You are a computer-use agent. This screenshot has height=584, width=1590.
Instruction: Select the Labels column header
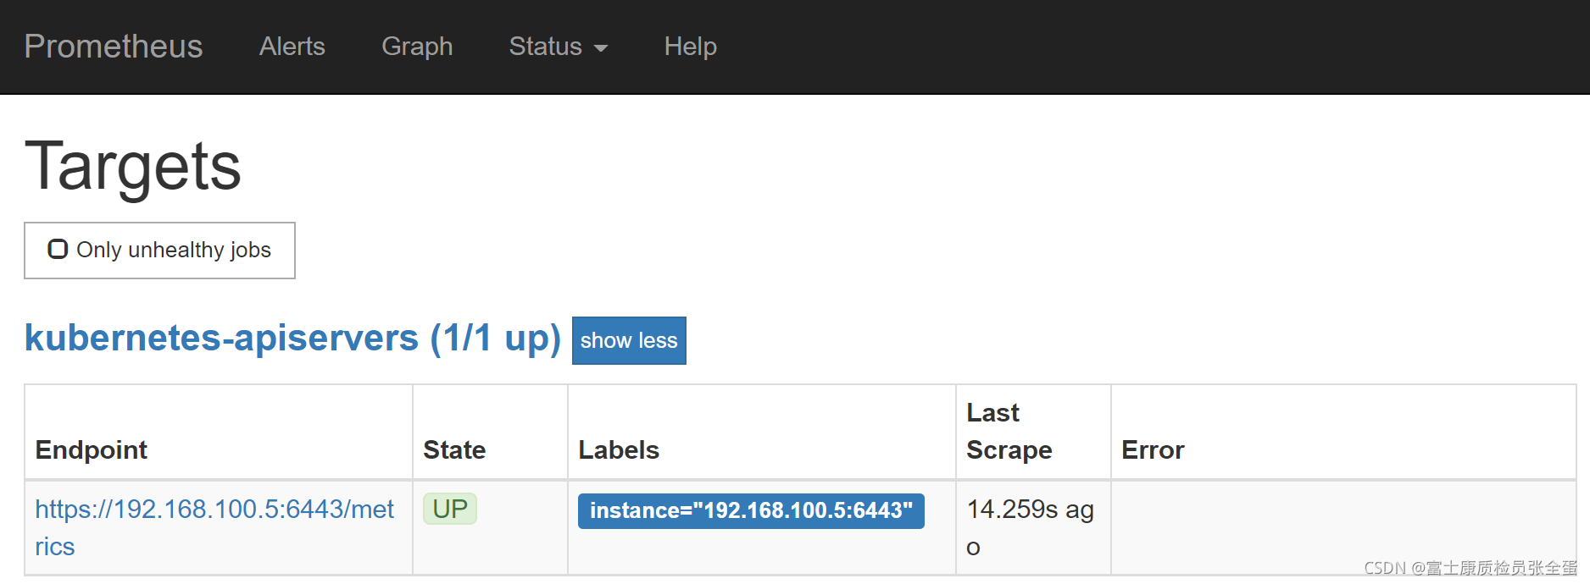click(x=619, y=449)
